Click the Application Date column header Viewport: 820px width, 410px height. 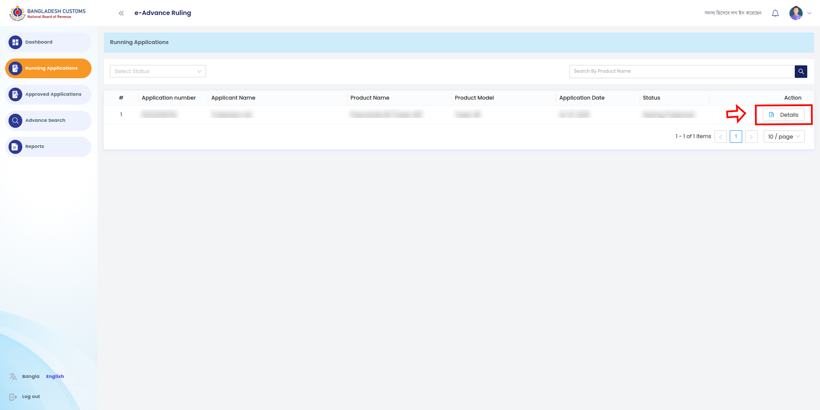[x=582, y=98]
